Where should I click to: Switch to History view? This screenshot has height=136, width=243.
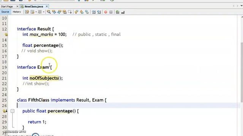click(x=17, y=12)
